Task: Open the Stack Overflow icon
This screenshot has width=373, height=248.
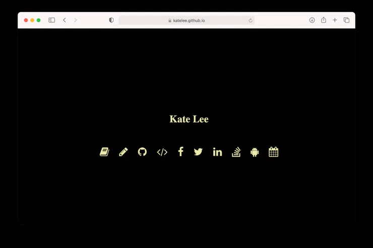Action: (236, 152)
